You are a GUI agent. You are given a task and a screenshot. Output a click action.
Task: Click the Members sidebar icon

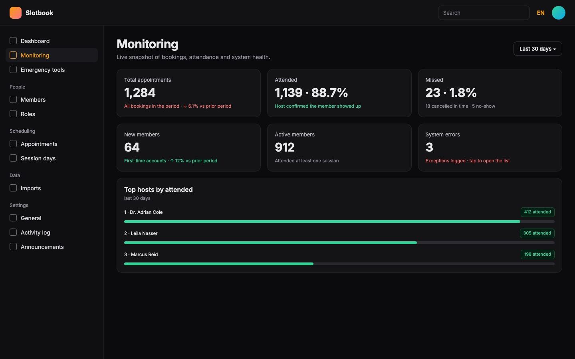pyautogui.click(x=13, y=99)
